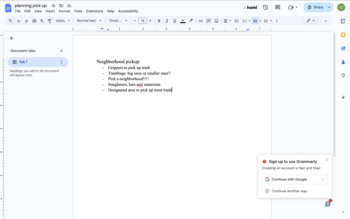Screen dimensions: 350x219
Task: Toggle italic formatting
Action: [x=167, y=21]
